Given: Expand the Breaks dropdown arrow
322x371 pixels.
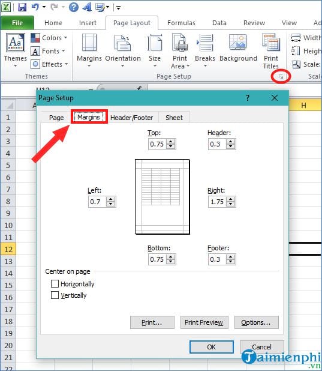Looking at the screenshot, I should click(x=205, y=66).
